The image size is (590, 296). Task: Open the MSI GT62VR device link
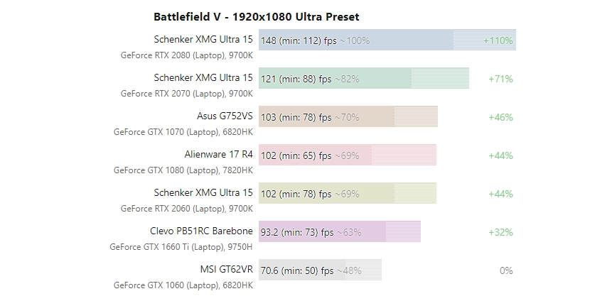pos(226,269)
